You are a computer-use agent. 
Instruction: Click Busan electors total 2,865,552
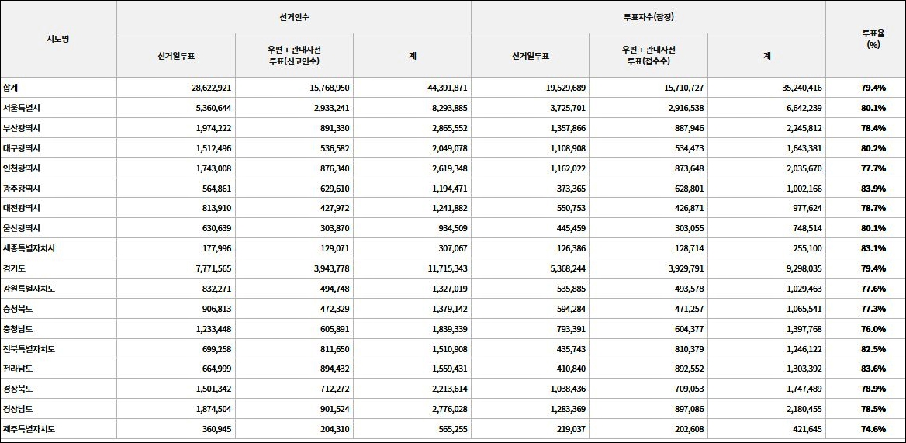pyautogui.click(x=451, y=128)
